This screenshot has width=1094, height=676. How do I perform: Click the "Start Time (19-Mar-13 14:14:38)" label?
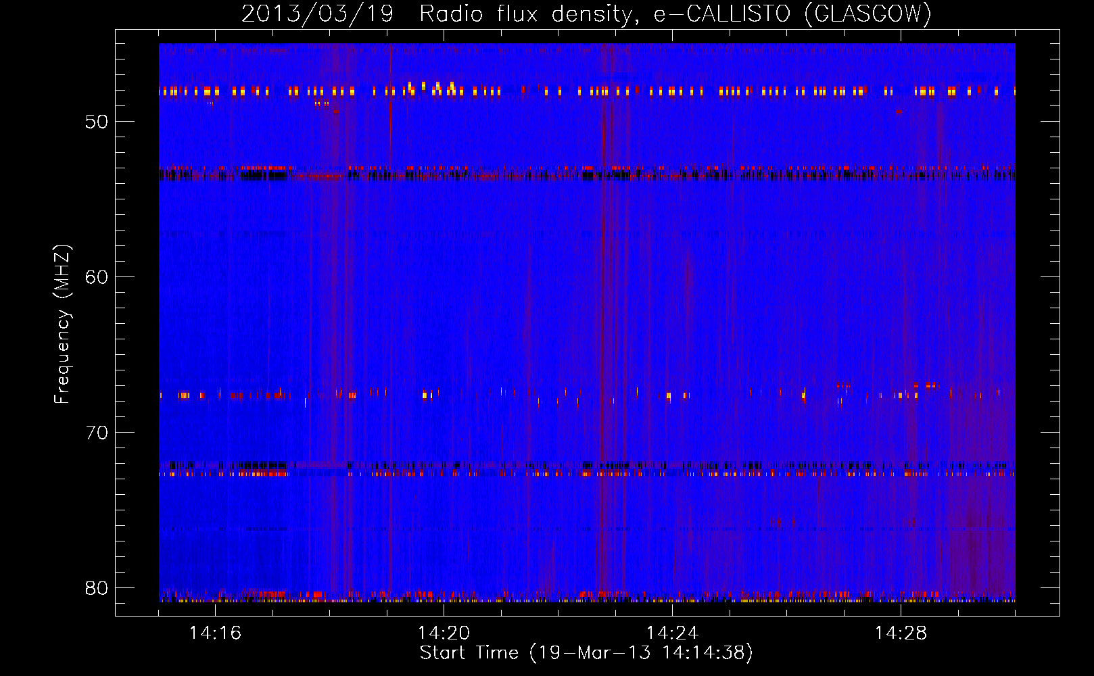[x=586, y=653]
